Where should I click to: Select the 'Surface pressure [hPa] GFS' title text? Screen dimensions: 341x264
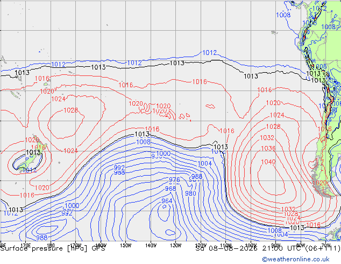tap(53, 248)
